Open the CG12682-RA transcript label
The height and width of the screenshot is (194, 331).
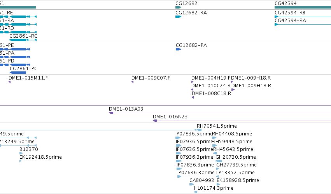(191, 13)
